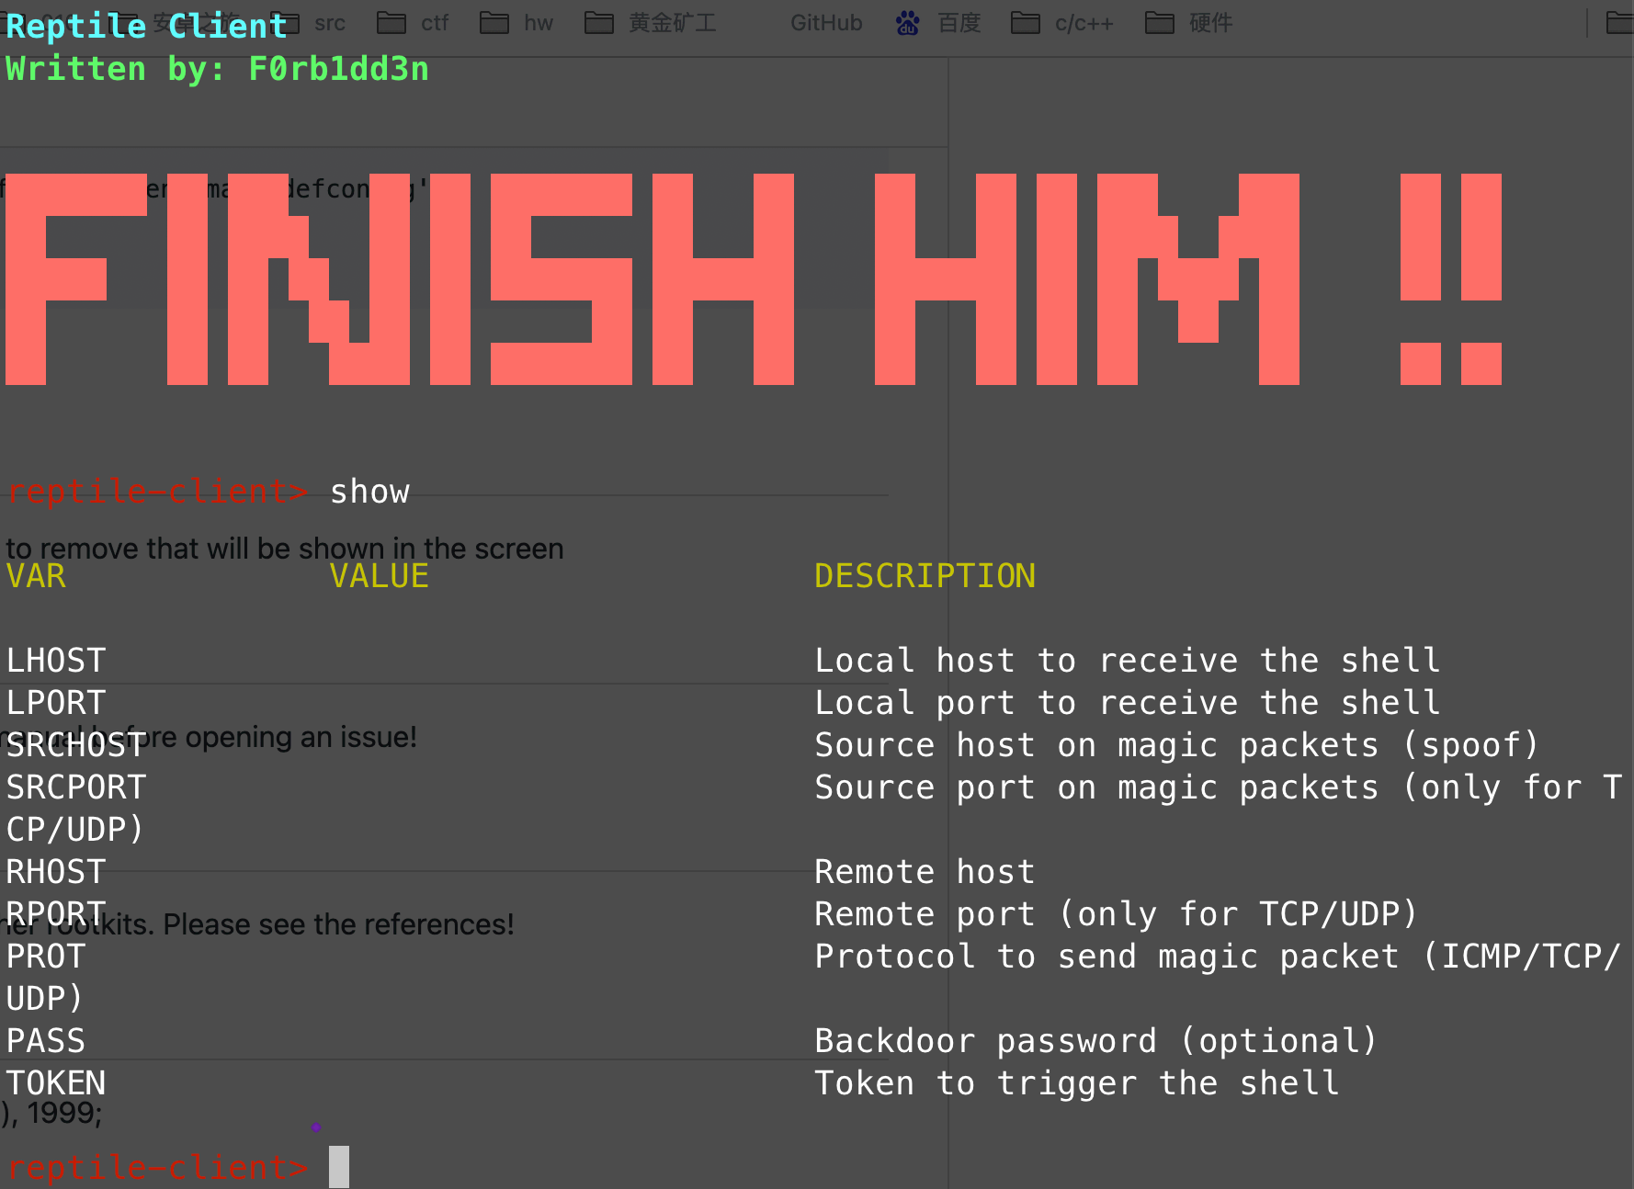This screenshot has height=1189, width=1634.
Task: Click 'Local host to receive the shell'
Action: (1127, 661)
